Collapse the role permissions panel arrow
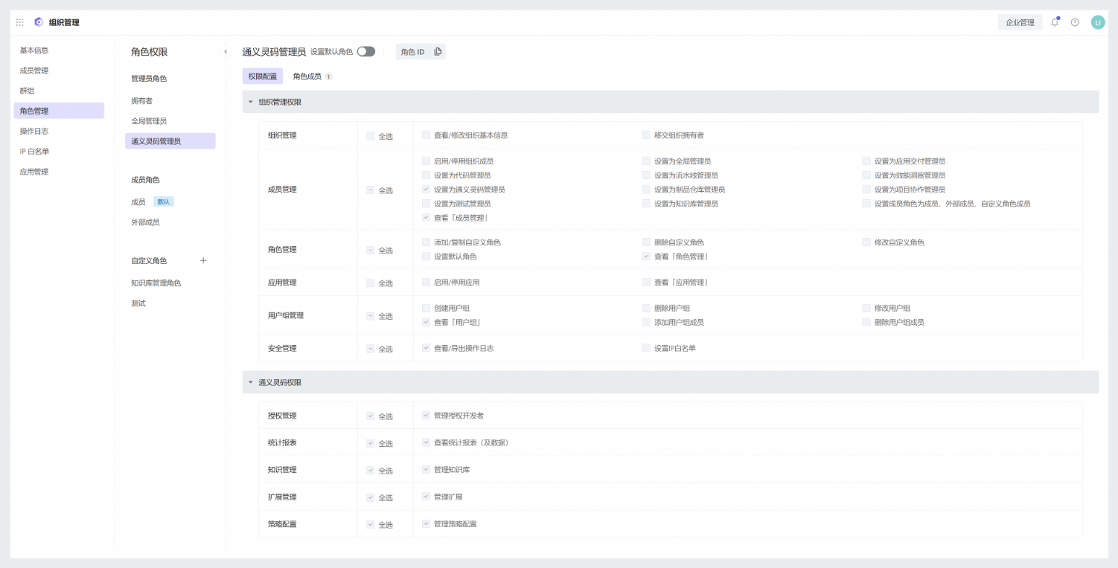Viewport: 1118px width, 568px height. click(226, 51)
